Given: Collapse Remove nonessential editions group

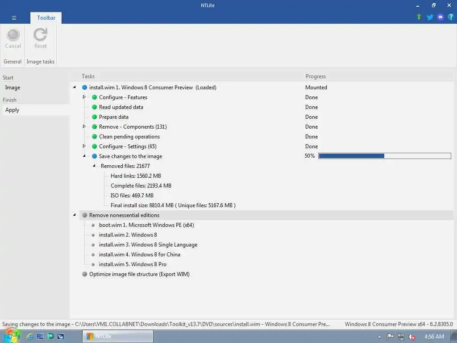Looking at the screenshot, I should pyautogui.click(x=75, y=215).
